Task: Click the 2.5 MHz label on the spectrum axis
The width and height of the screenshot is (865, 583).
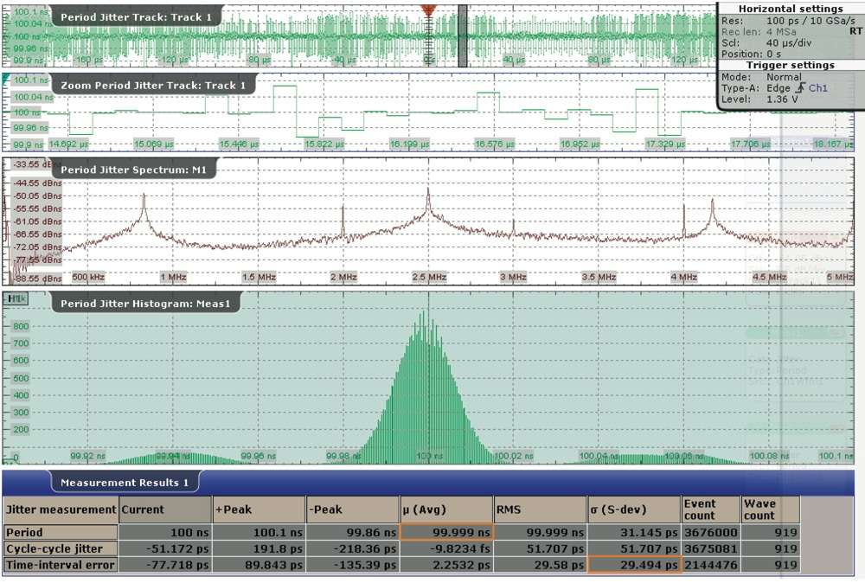Action: click(x=429, y=277)
